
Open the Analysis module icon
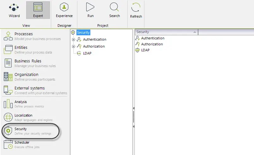(8, 104)
